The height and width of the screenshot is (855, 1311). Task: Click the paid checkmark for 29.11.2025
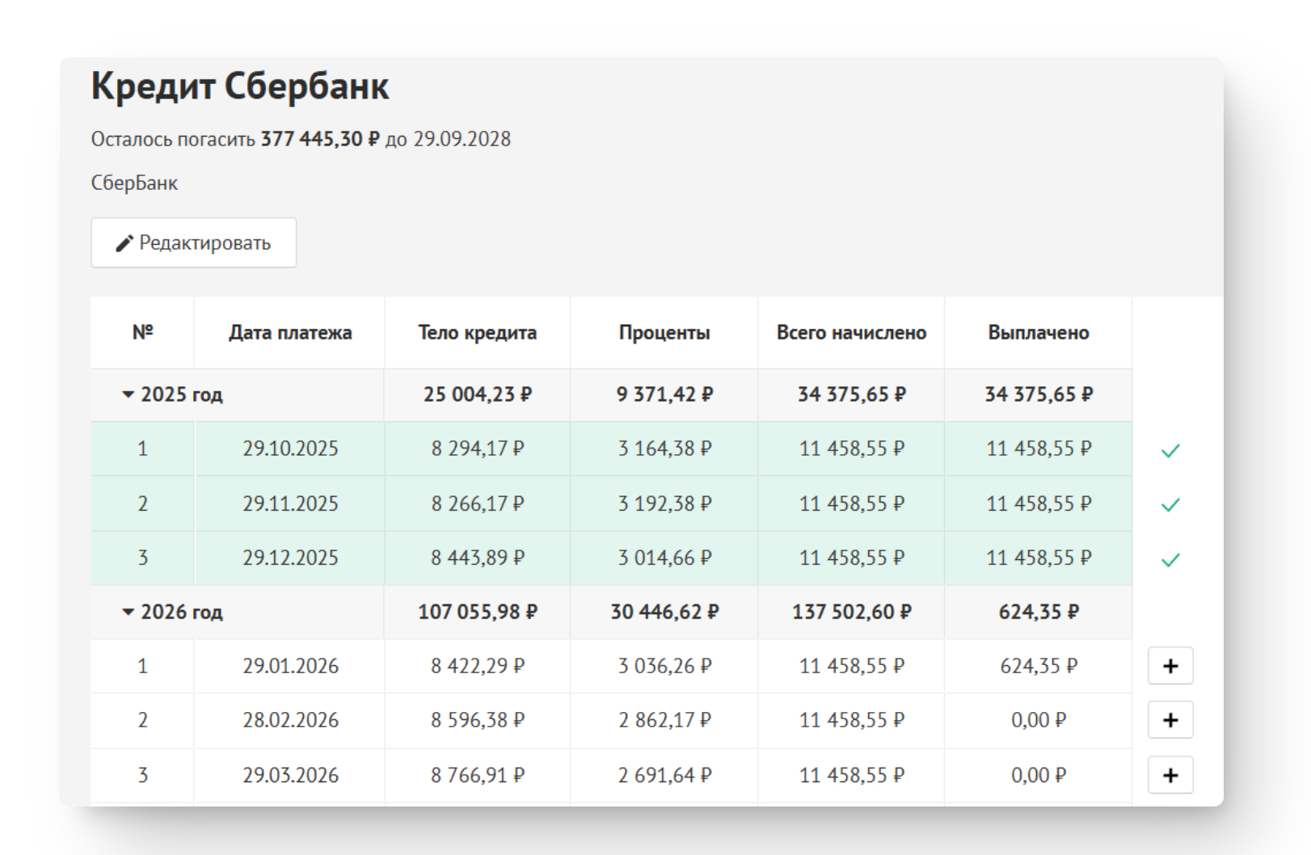tap(1170, 505)
